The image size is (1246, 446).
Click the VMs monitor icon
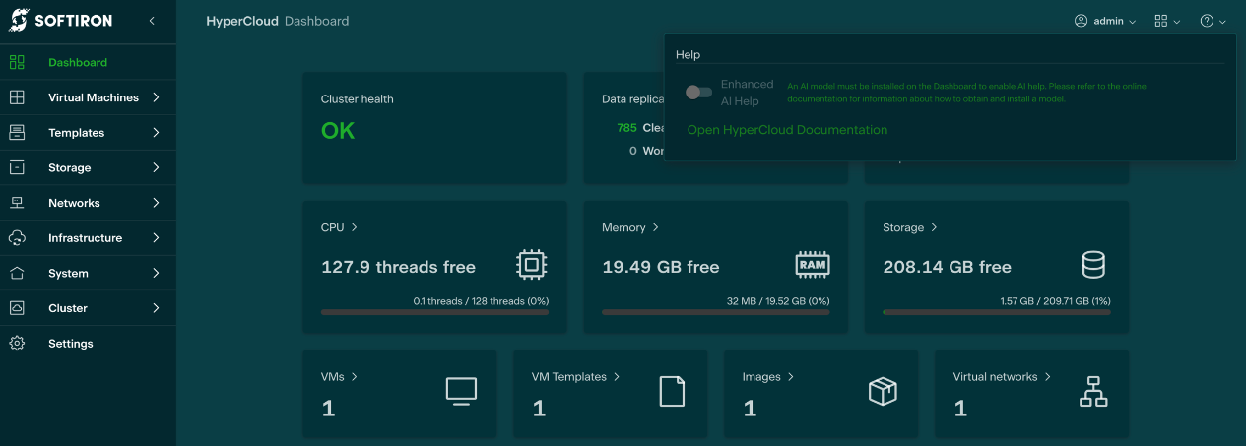(461, 391)
